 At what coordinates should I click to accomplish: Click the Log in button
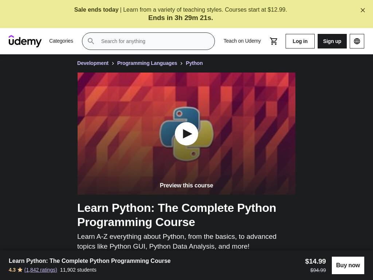click(300, 41)
